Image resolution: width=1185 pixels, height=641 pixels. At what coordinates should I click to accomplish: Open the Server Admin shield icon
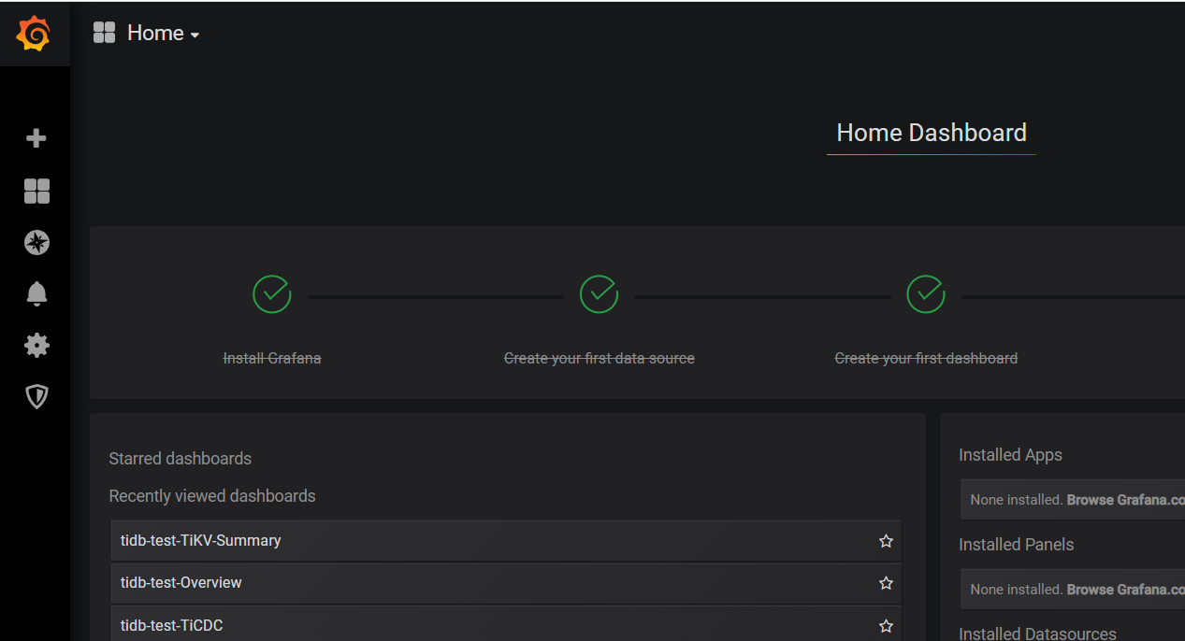pos(36,397)
